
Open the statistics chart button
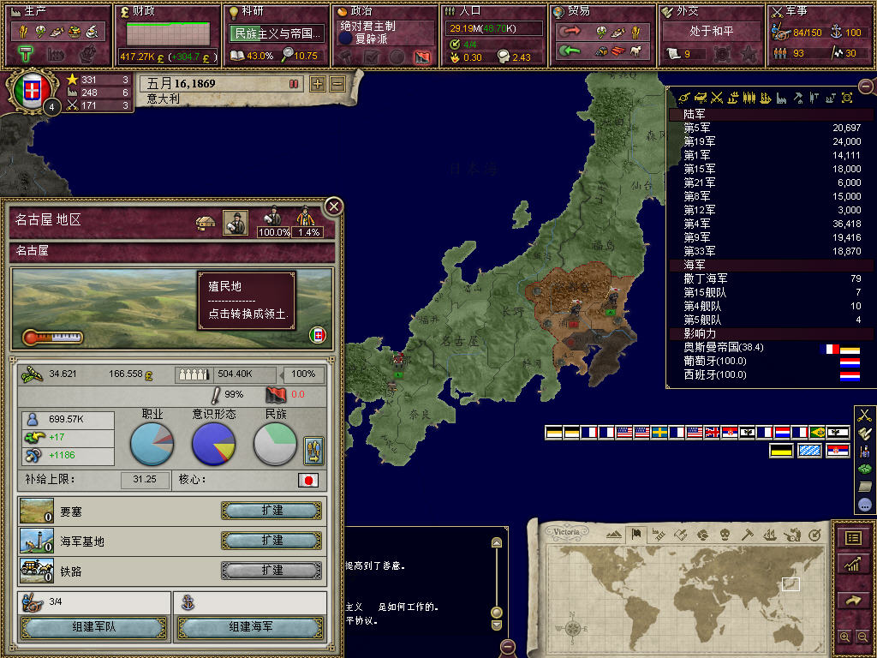853,565
